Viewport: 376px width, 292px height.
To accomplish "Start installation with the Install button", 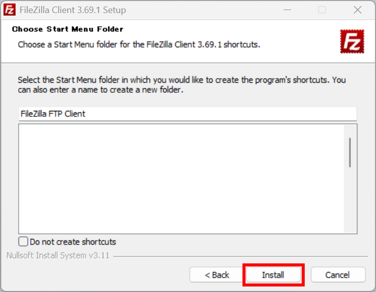I will coord(274,275).
